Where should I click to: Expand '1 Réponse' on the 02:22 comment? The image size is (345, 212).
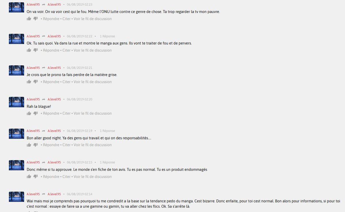click(x=107, y=36)
